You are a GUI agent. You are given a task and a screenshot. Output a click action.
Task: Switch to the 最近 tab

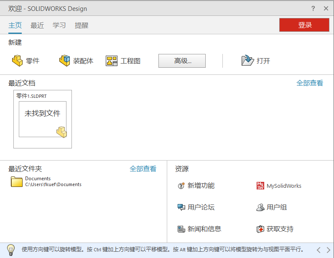pos(37,26)
